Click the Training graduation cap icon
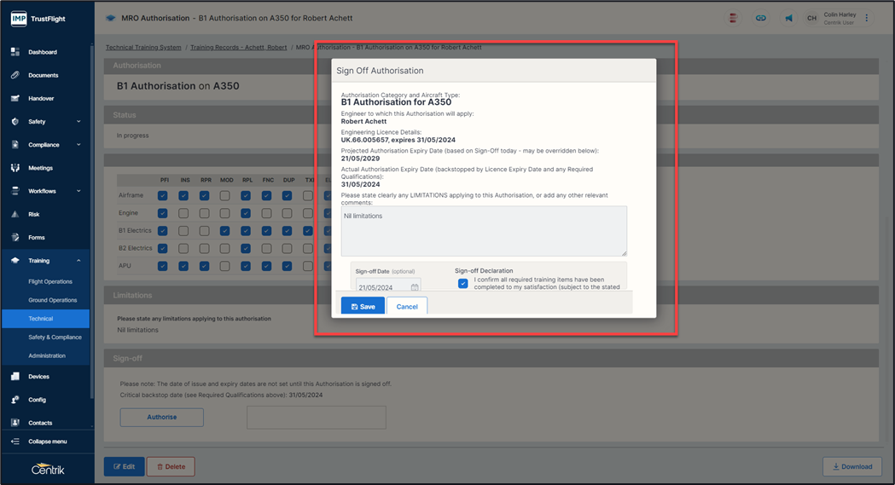895x485 pixels. tap(15, 261)
